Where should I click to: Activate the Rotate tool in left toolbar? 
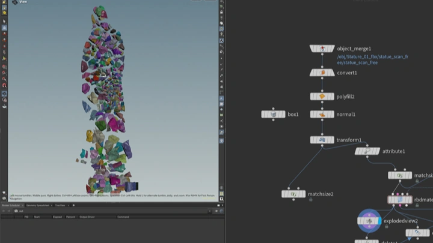4,40
